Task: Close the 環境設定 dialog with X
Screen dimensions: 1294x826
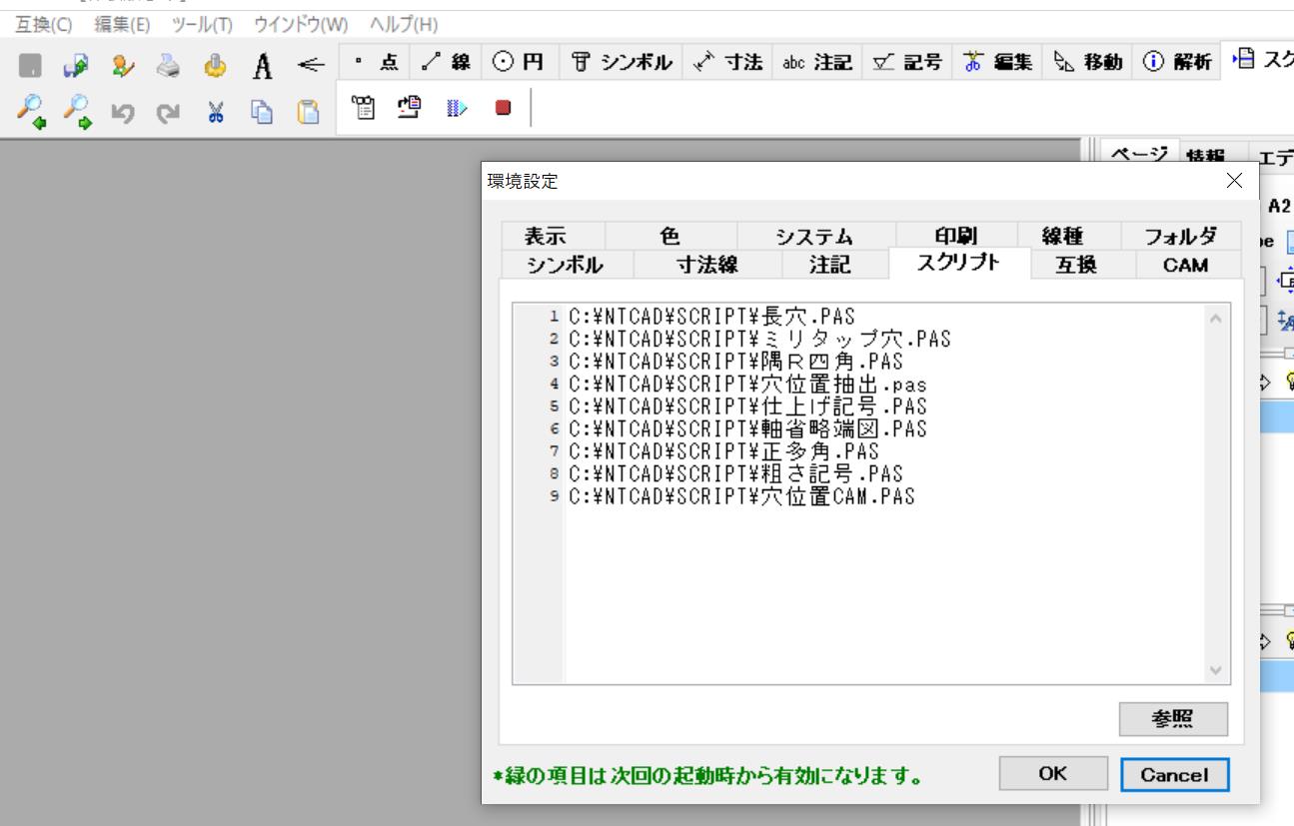Action: point(1234,180)
